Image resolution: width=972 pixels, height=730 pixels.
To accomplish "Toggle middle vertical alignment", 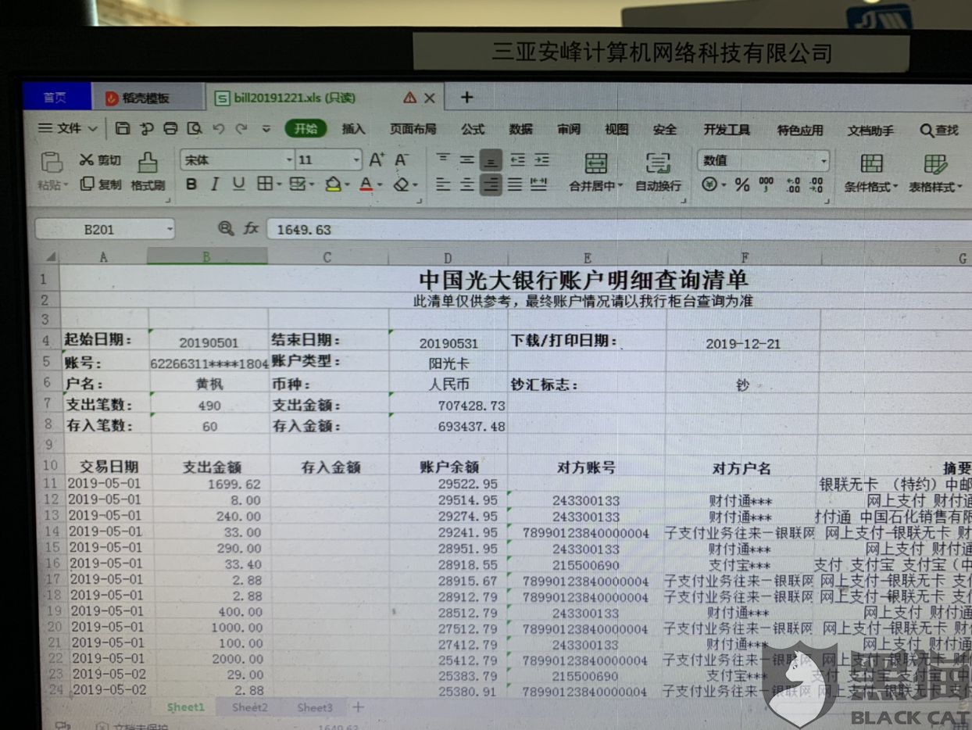I will pos(467,159).
